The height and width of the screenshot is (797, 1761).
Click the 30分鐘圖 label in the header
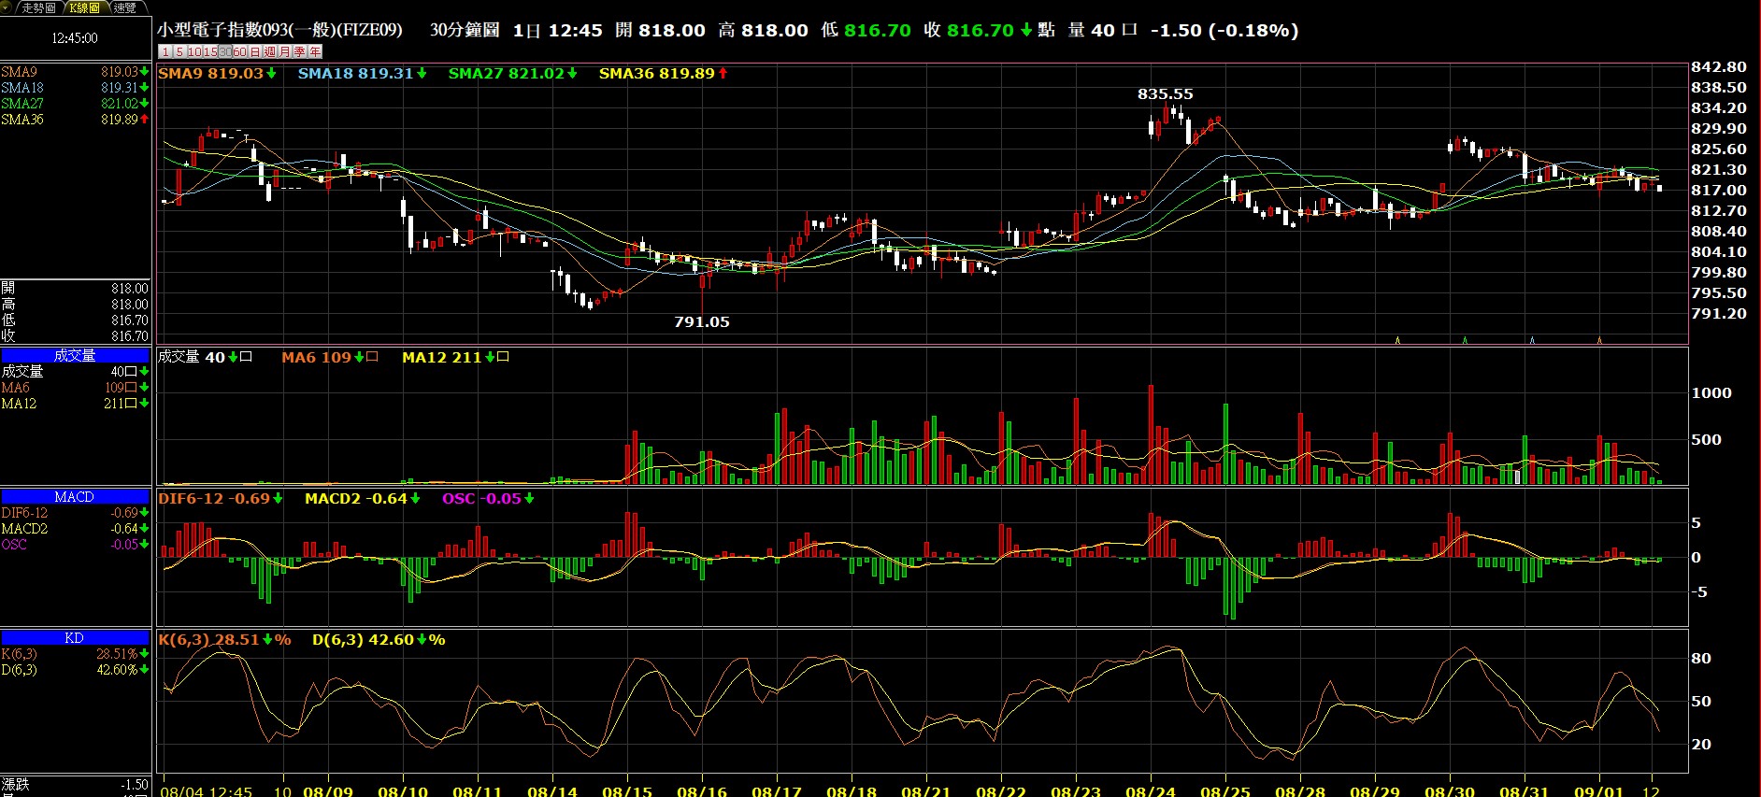[x=465, y=30]
